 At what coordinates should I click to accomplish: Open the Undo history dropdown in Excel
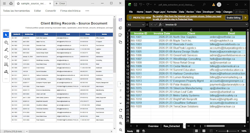click(x=144, y=5)
